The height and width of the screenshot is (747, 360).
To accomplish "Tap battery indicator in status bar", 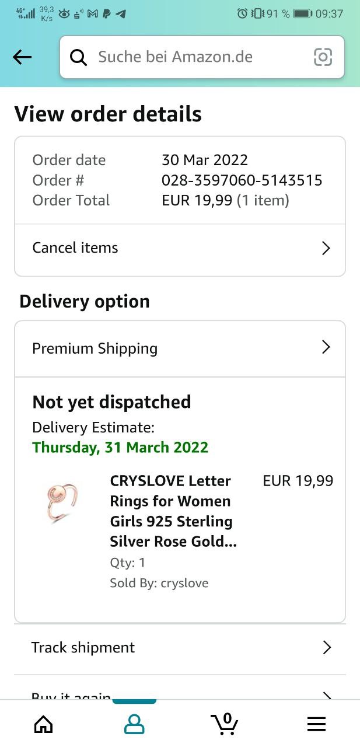I will [x=302, y=13].
